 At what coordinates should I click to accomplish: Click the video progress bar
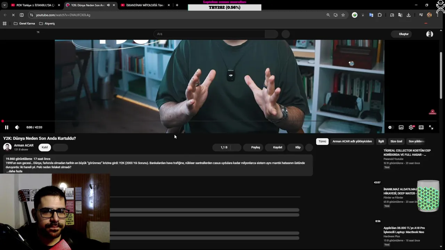pos(219,121)
